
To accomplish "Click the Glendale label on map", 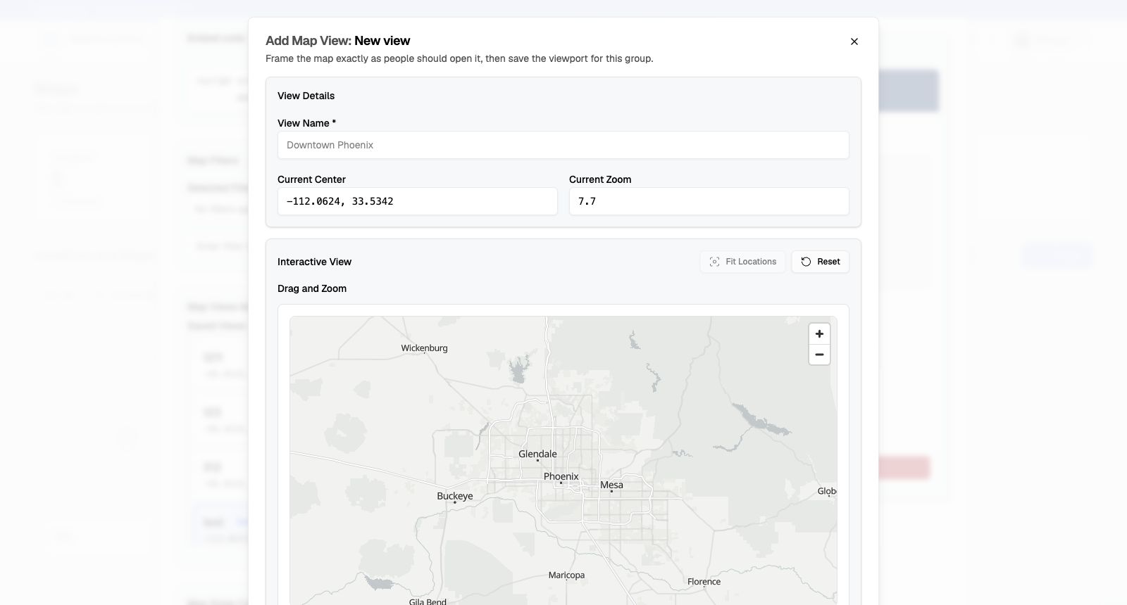I will (537, 454).
